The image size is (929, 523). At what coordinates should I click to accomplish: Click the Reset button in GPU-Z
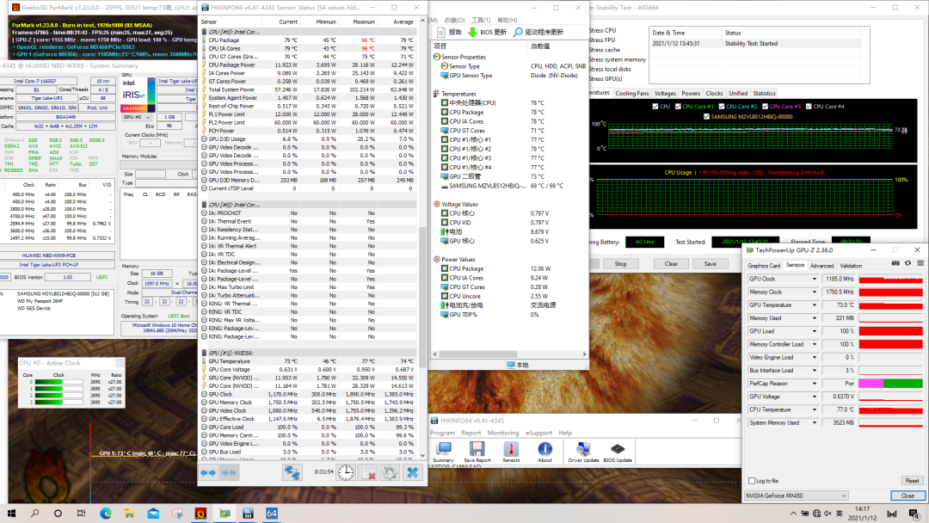tap(911, 481)
